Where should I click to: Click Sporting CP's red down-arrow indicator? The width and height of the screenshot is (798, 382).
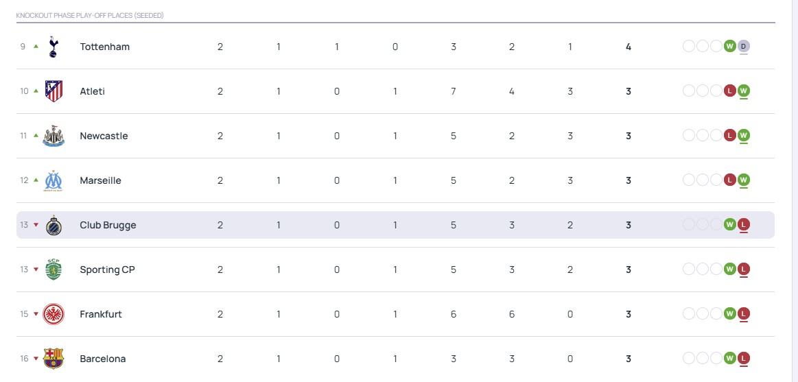click(36, 270)
